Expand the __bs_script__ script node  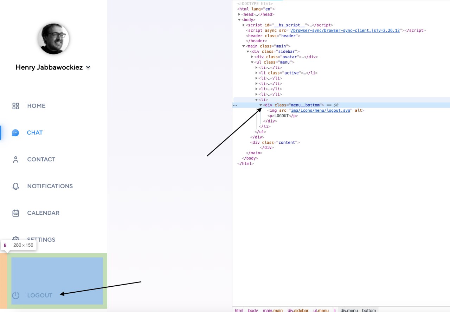click(244, 25)
